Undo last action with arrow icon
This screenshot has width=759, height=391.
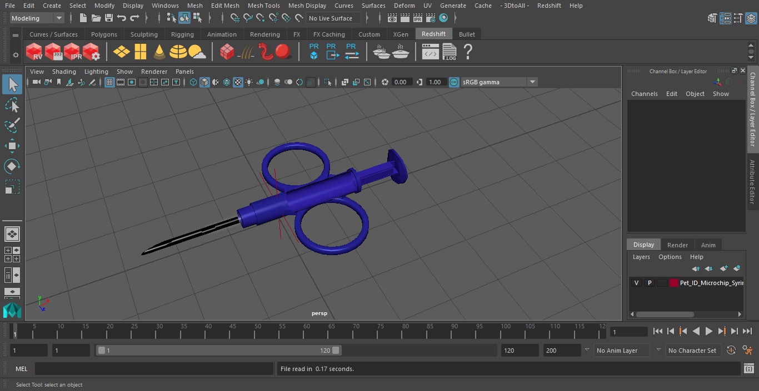click(122, 18)
